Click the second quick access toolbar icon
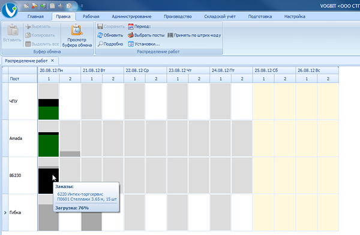Viewport: 360px width, 235px height. click(x=34, y=6)
